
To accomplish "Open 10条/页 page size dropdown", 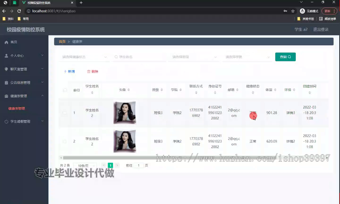I will coord(85,165).
